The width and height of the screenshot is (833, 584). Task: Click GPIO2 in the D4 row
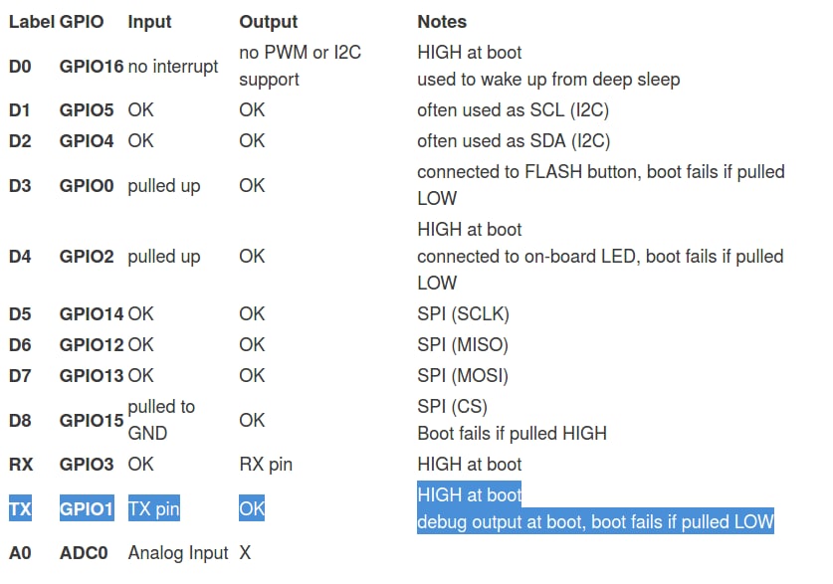87,256
